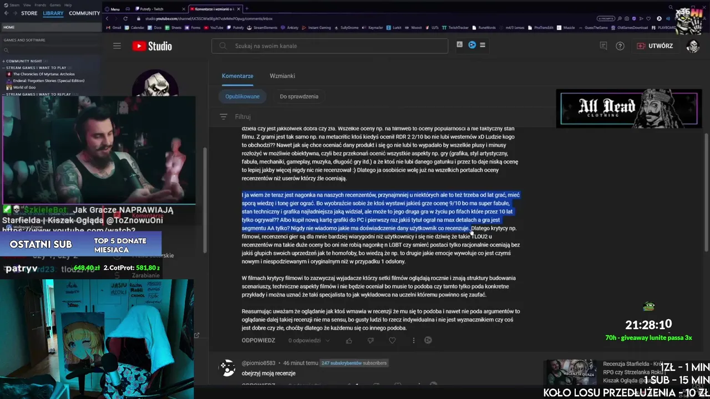The image size is (710, 399).
Task: Click Steam back arrow
Action: pyautogui.click(x=6, y=13)
